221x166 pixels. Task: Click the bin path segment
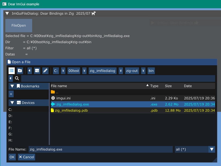point(151,71)
